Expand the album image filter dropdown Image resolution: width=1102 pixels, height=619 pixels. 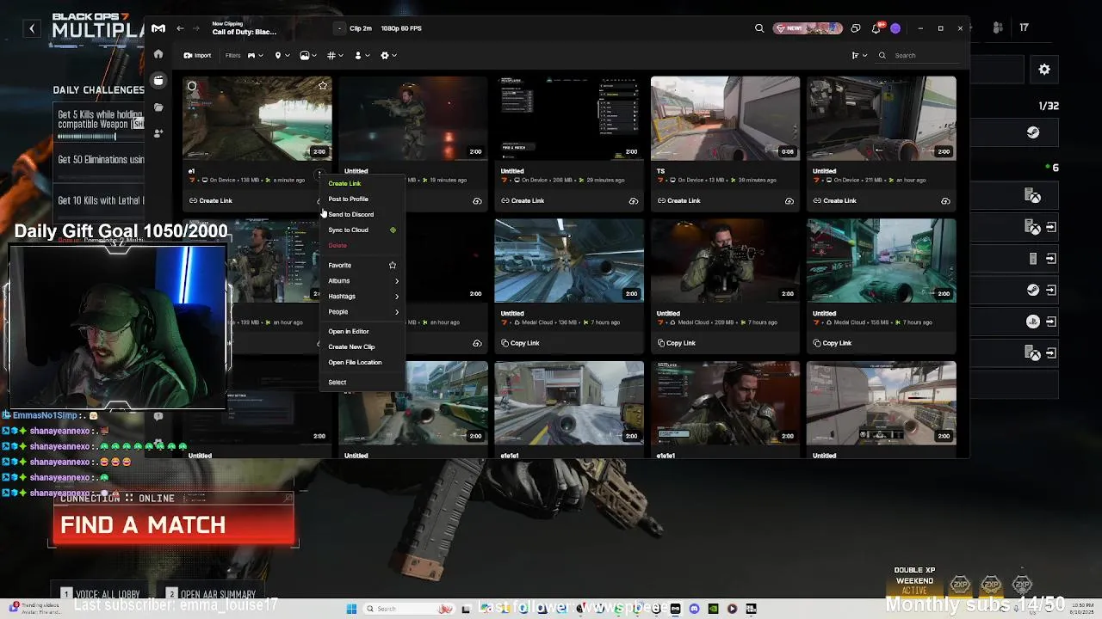[x=308, y=55]
